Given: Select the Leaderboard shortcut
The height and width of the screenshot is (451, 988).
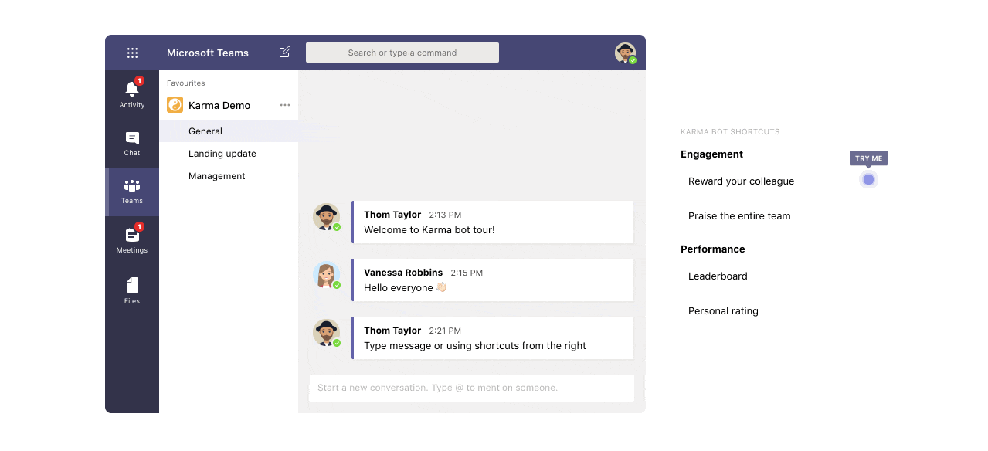Looking at the screenshot, I should [x=718, y=276].
